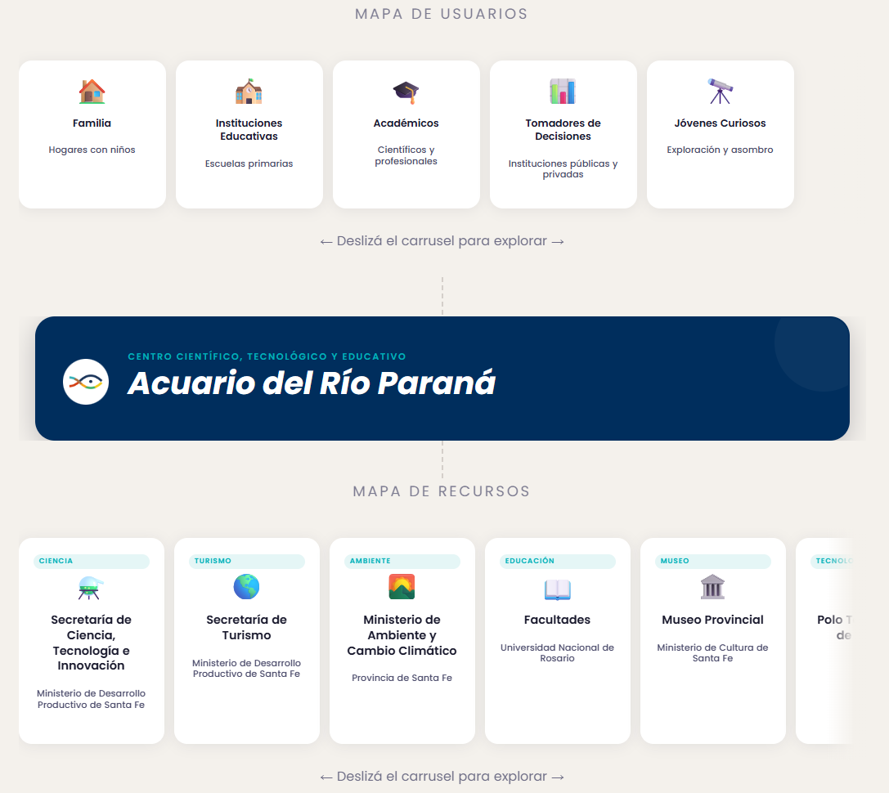Click the sunrise mountain icon in Ambiente card
The width and height of the screenshot is (889, 793).
pos(402,587)
